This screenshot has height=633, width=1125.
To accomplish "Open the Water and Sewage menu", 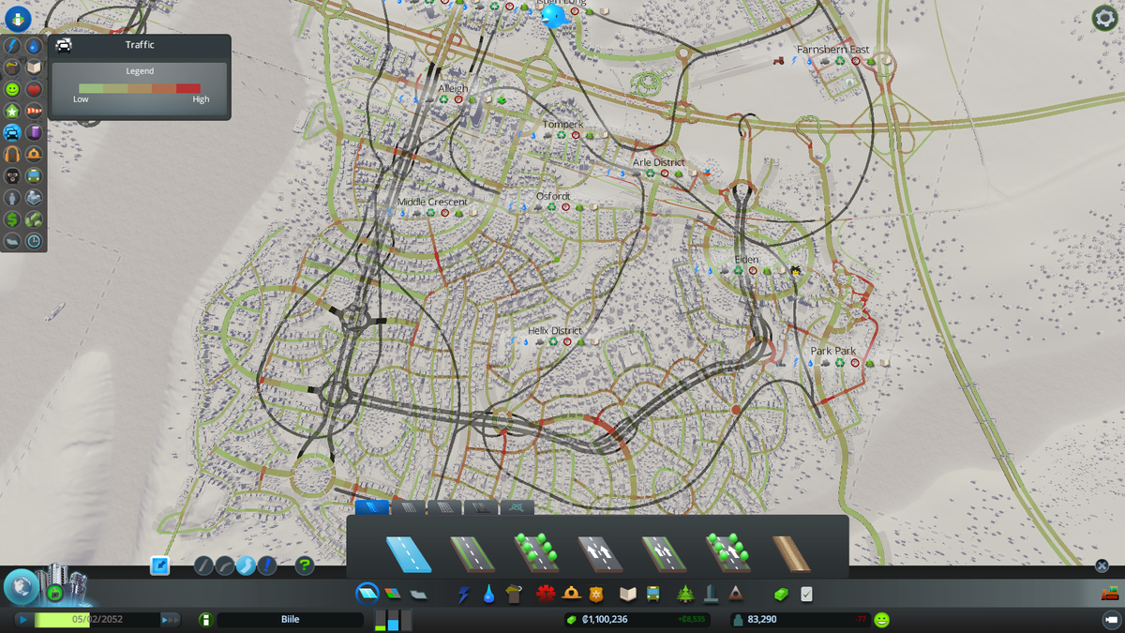I will point(489,594).
